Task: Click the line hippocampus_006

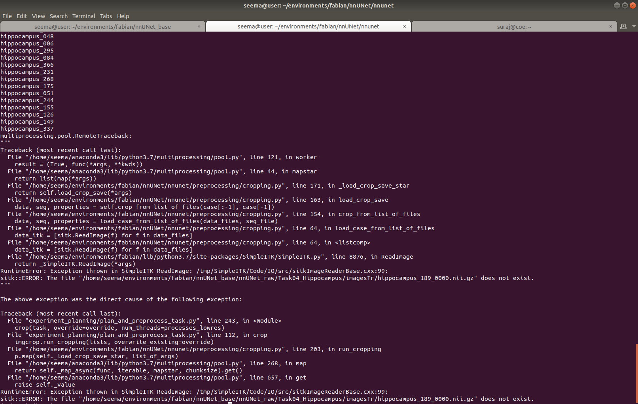Action: click(x=27, y=43)
